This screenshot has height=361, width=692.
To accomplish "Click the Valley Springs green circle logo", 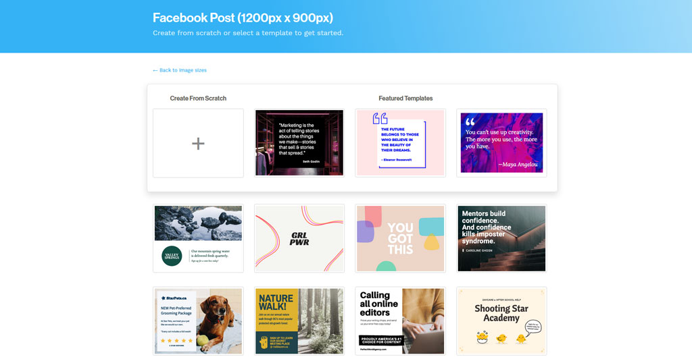I will [x=172, y=256].
